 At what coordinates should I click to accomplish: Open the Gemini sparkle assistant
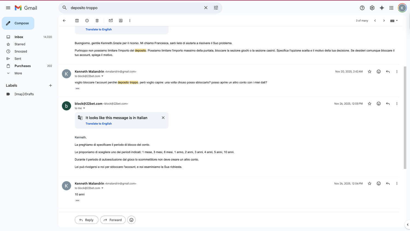point(382,8)
